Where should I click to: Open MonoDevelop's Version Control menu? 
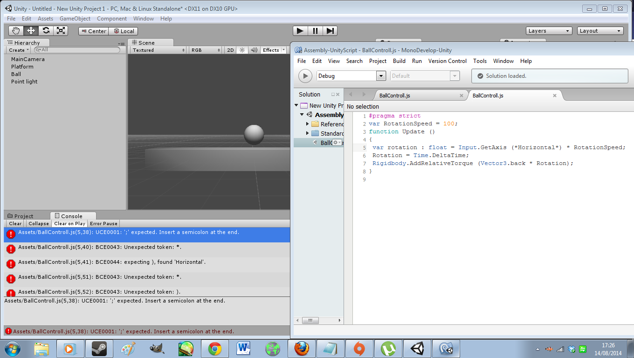click(x=448, y=61)
